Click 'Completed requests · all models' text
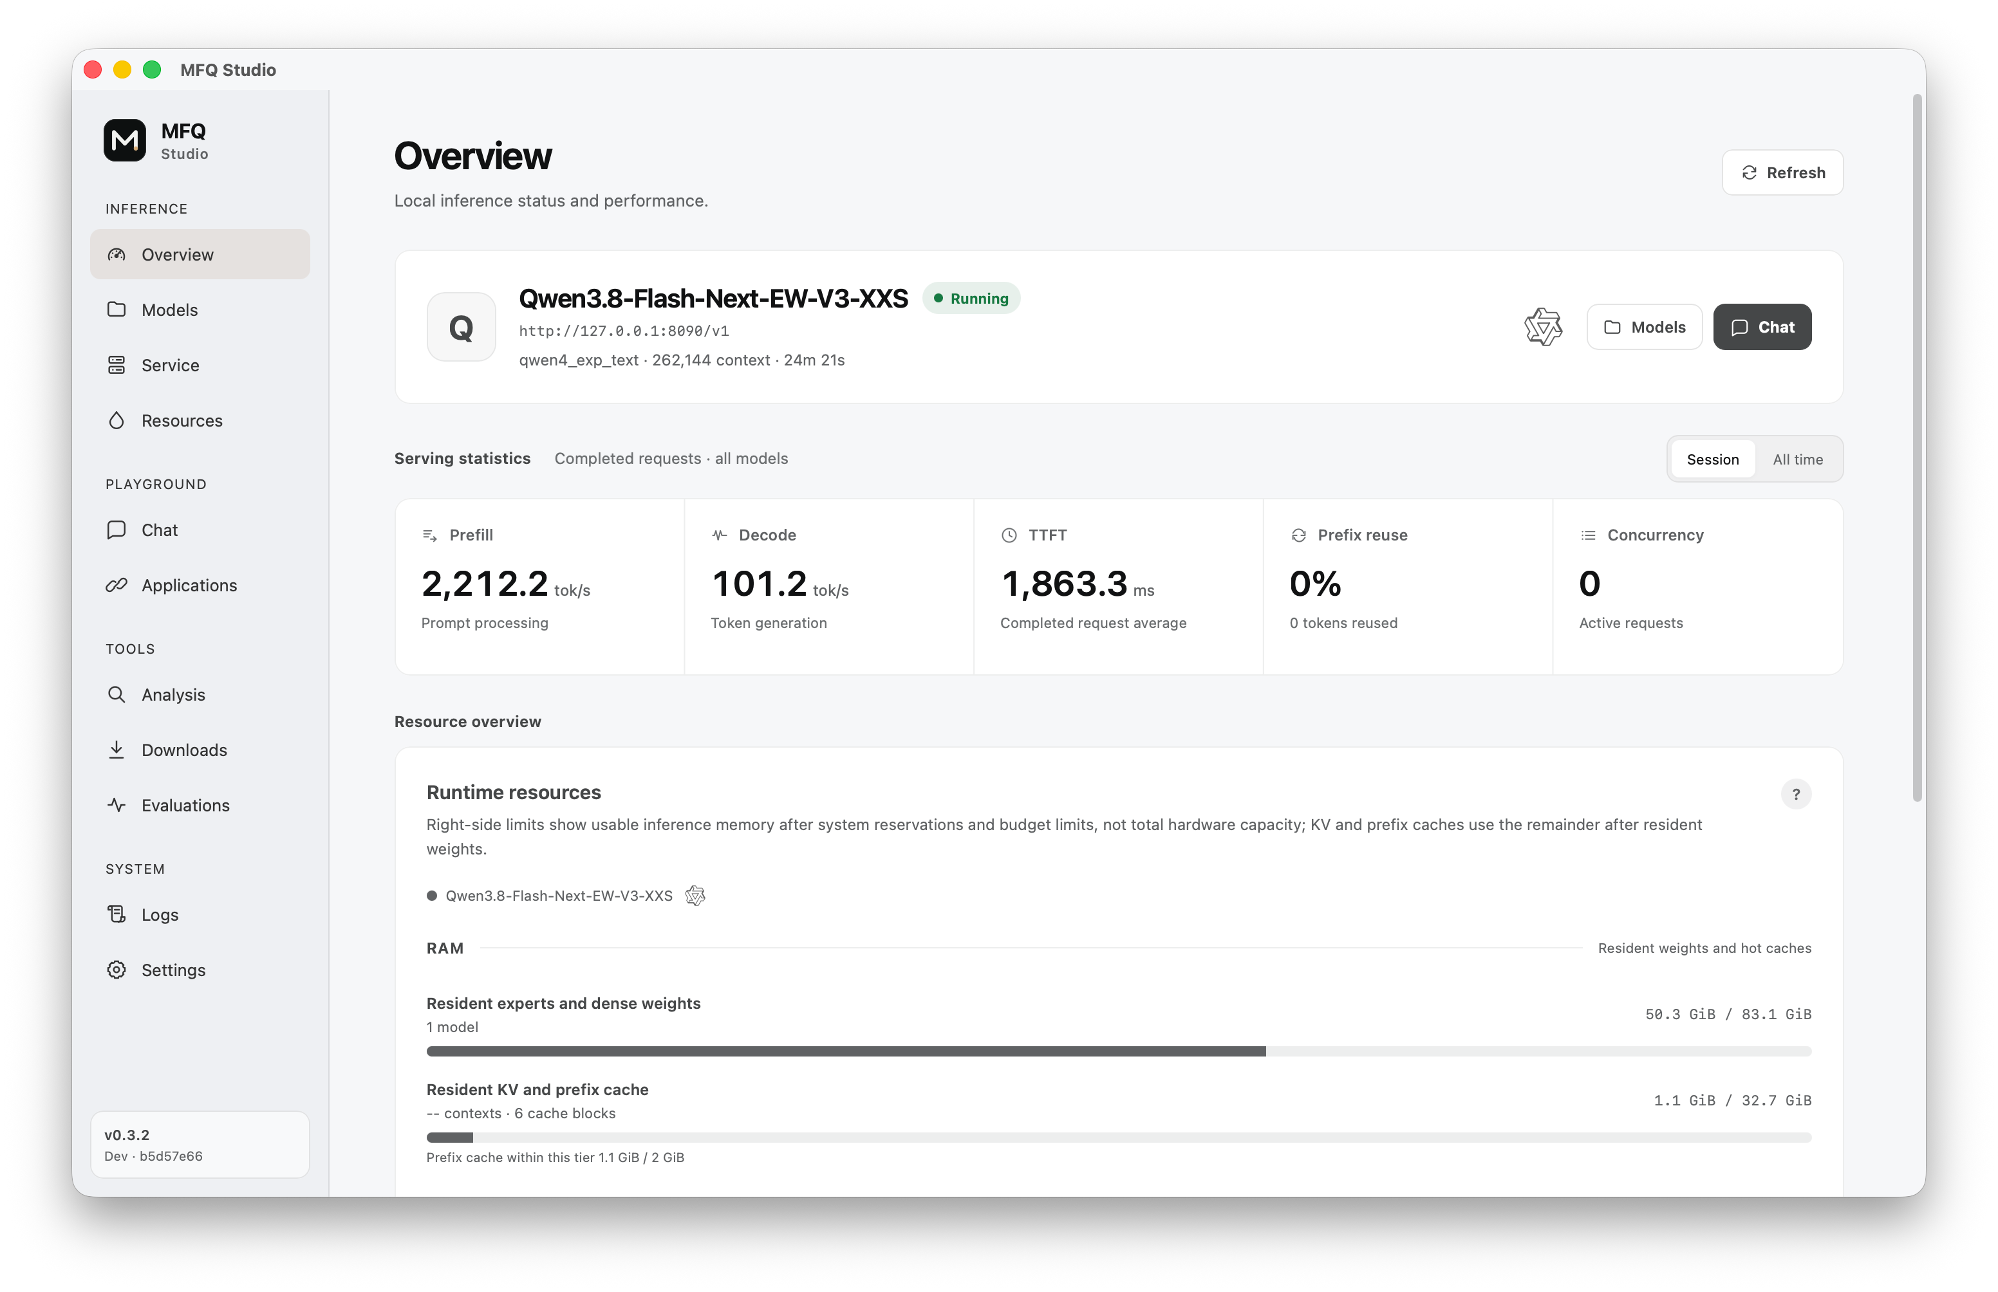 pyautogui.click(x=671, y=458)
